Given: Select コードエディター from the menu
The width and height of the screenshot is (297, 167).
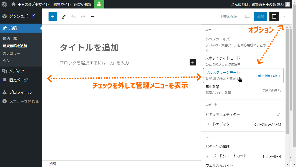Looking at the screenshot, I should pos(219,124).
